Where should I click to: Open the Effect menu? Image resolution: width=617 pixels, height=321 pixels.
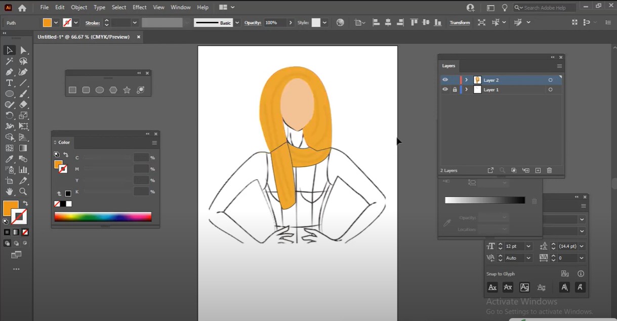pos(140,8)
